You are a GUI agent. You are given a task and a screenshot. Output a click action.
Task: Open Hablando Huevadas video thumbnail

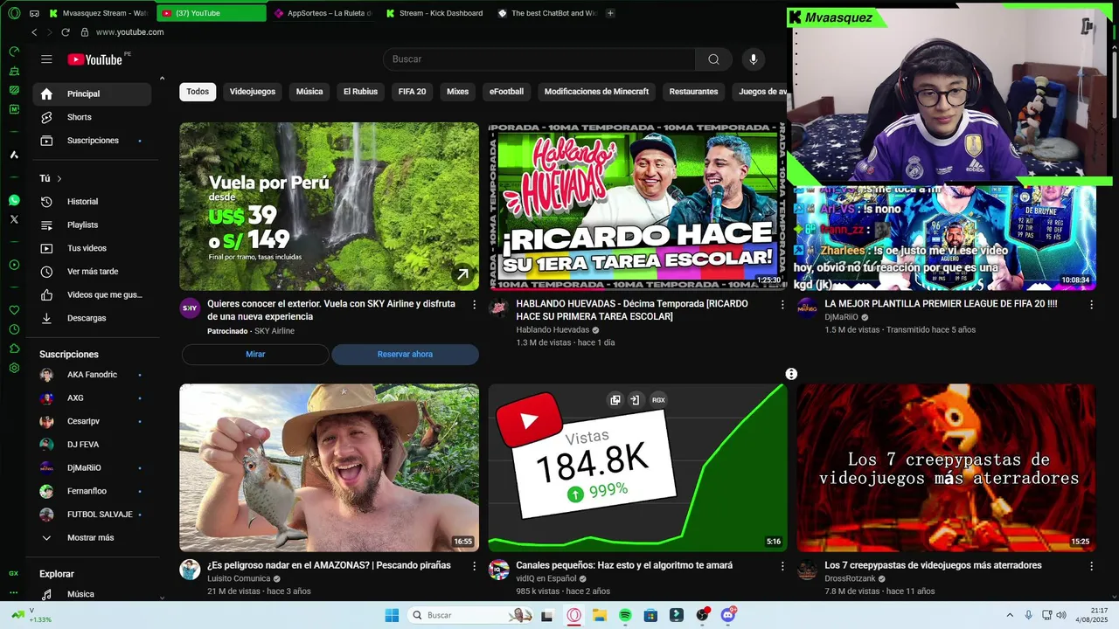pos(637,206)
